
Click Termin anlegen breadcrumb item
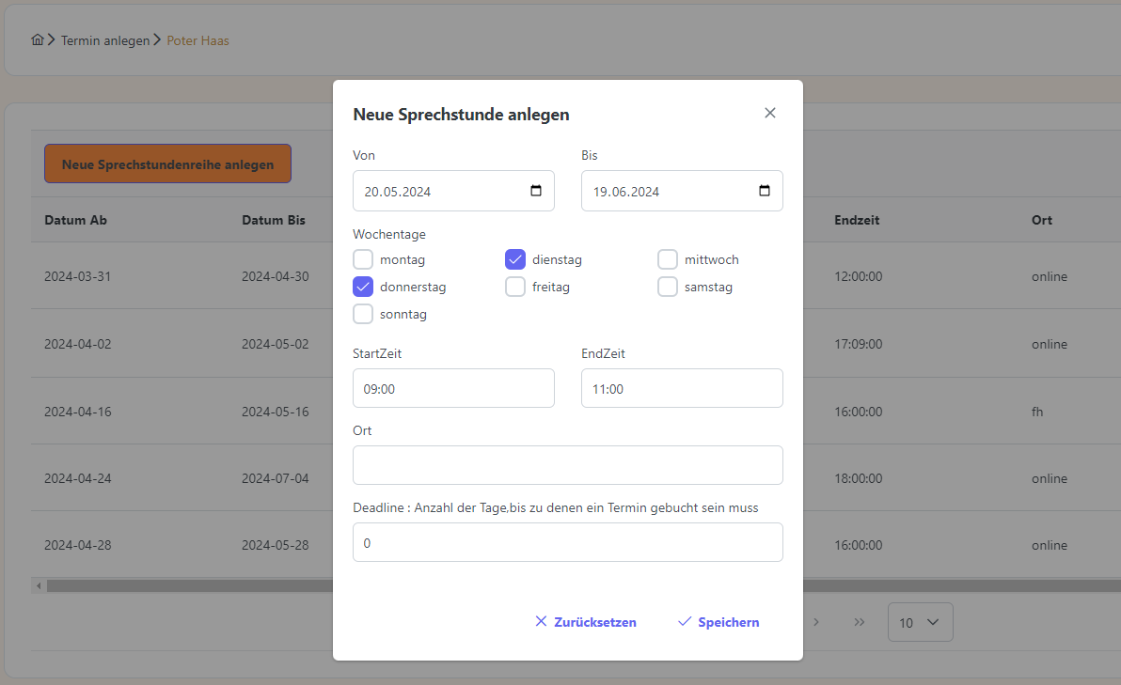tap(104, 40)
